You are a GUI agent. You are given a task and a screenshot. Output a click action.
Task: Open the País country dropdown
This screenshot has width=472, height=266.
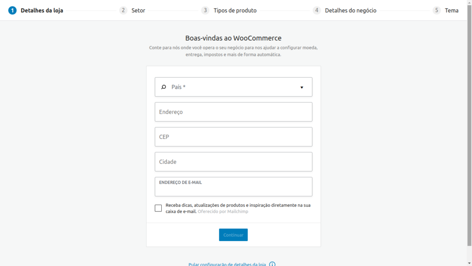point(233,87)
